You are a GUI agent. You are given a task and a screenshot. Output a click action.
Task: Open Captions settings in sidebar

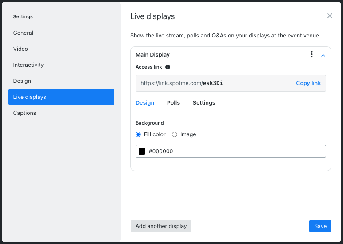click(x=61, y=113)
